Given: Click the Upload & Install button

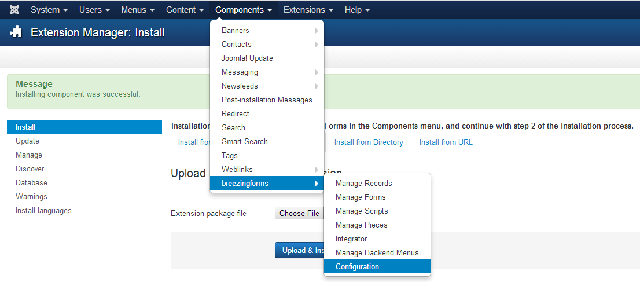Looking at the screenshot, I should click(300, 251).
